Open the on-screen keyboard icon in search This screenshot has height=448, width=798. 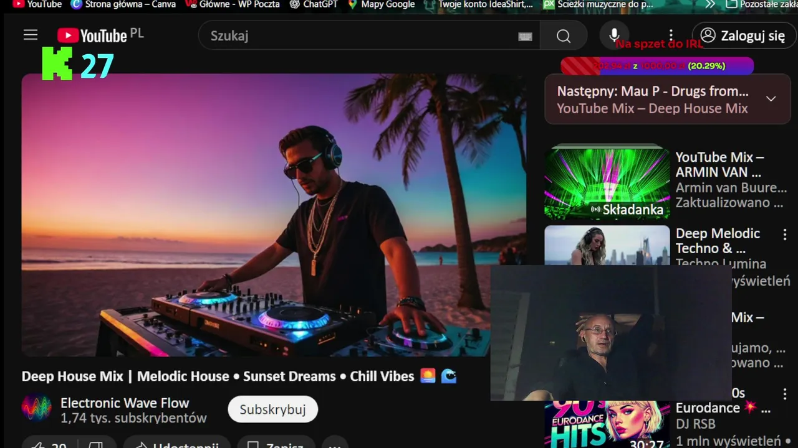pyautogui.click(x=525, y=36)
